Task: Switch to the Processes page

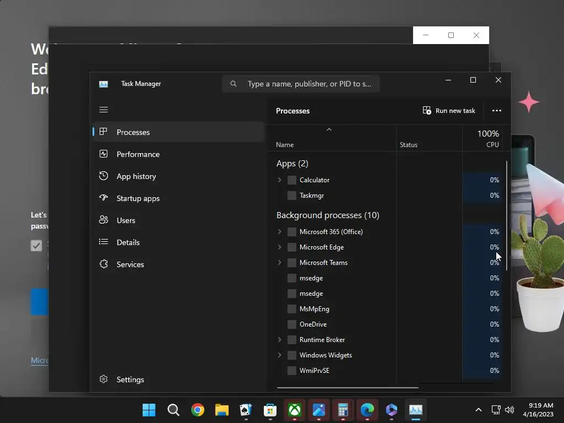Action: (x=179, y=132)
